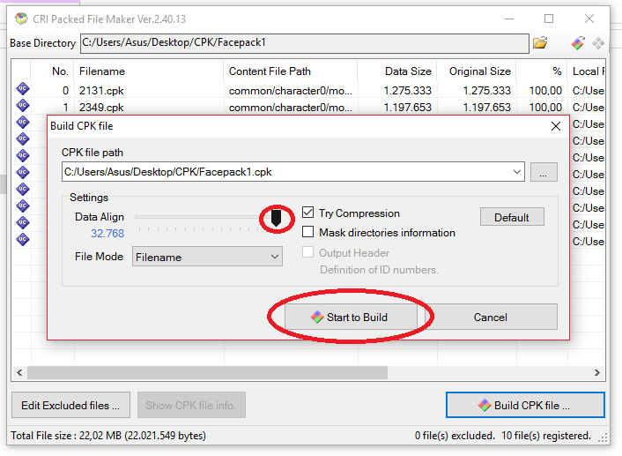The image size is (622, 456).
Task: Click the Total File size status text
Action: pyautogui.click(x=108, y=436)
